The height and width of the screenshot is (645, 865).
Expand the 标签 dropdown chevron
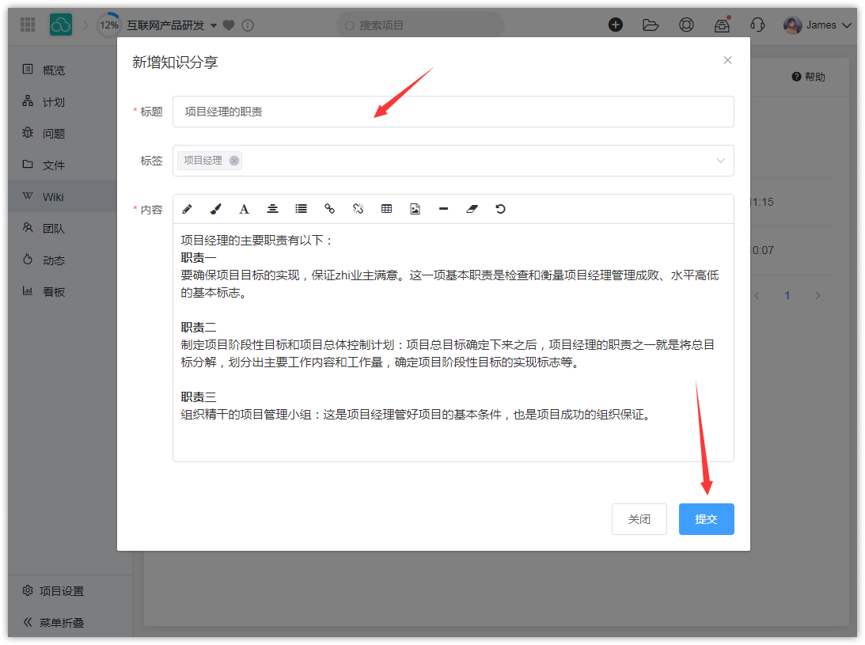click(x=720, y=161)
